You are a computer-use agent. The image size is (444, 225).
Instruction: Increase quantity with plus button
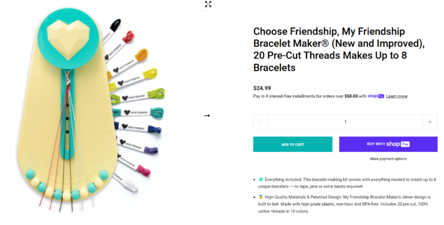pyautogui.click(x=430, y=122)
